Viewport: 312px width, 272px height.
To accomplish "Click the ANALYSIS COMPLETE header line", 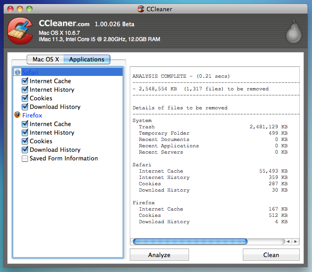I will click(x=181, y=76).
